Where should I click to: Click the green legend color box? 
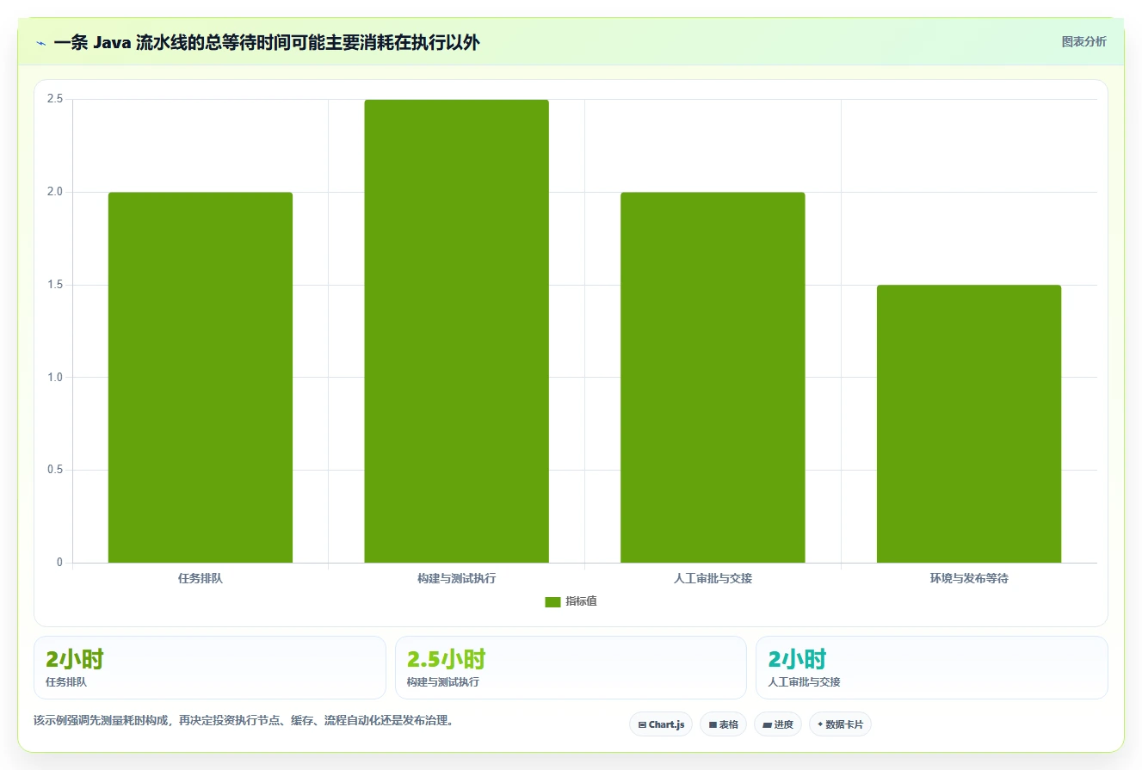(552, 602)
